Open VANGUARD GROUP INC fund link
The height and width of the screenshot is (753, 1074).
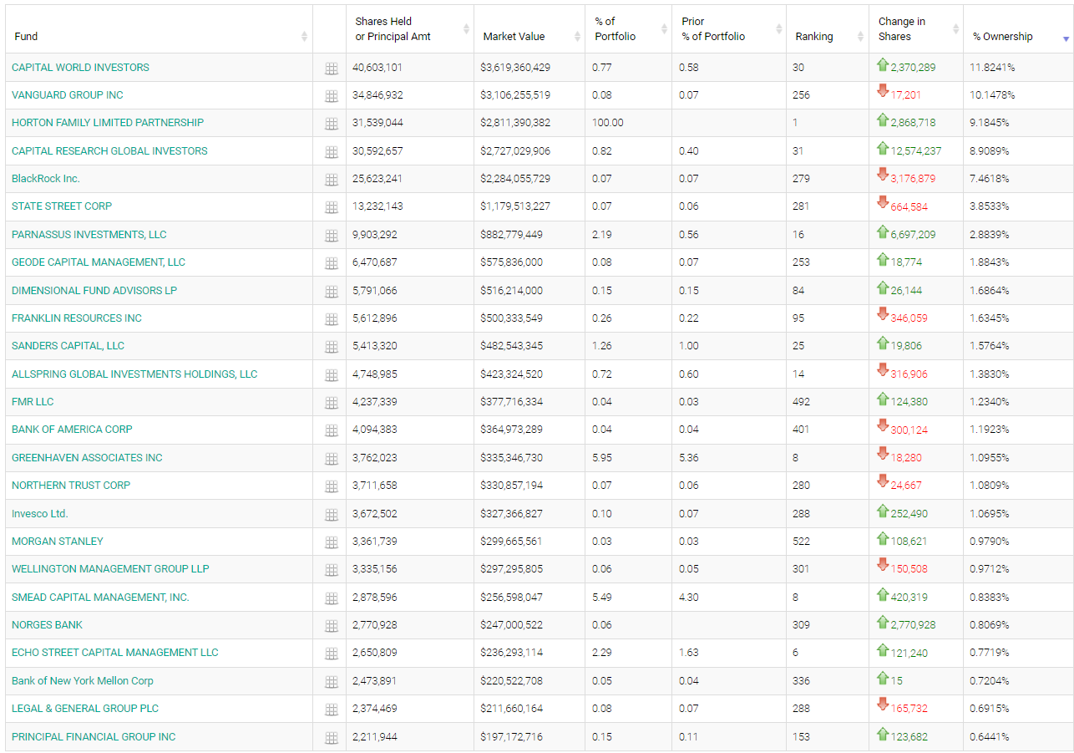[x=68, y=95]
